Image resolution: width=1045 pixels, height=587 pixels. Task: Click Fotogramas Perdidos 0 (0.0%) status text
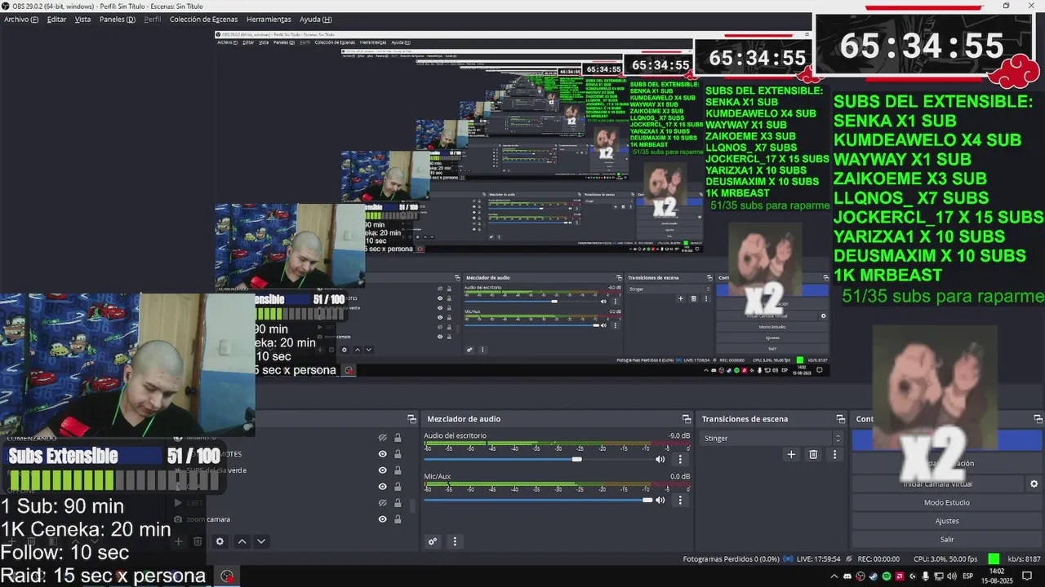click(731, 559)
